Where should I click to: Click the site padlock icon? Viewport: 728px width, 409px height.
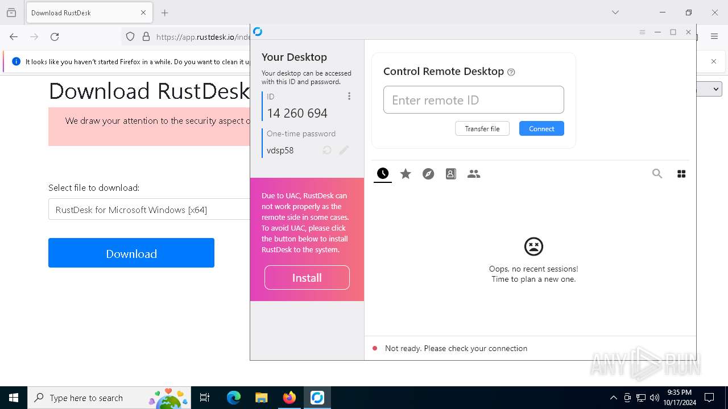(x=146, y=36)
